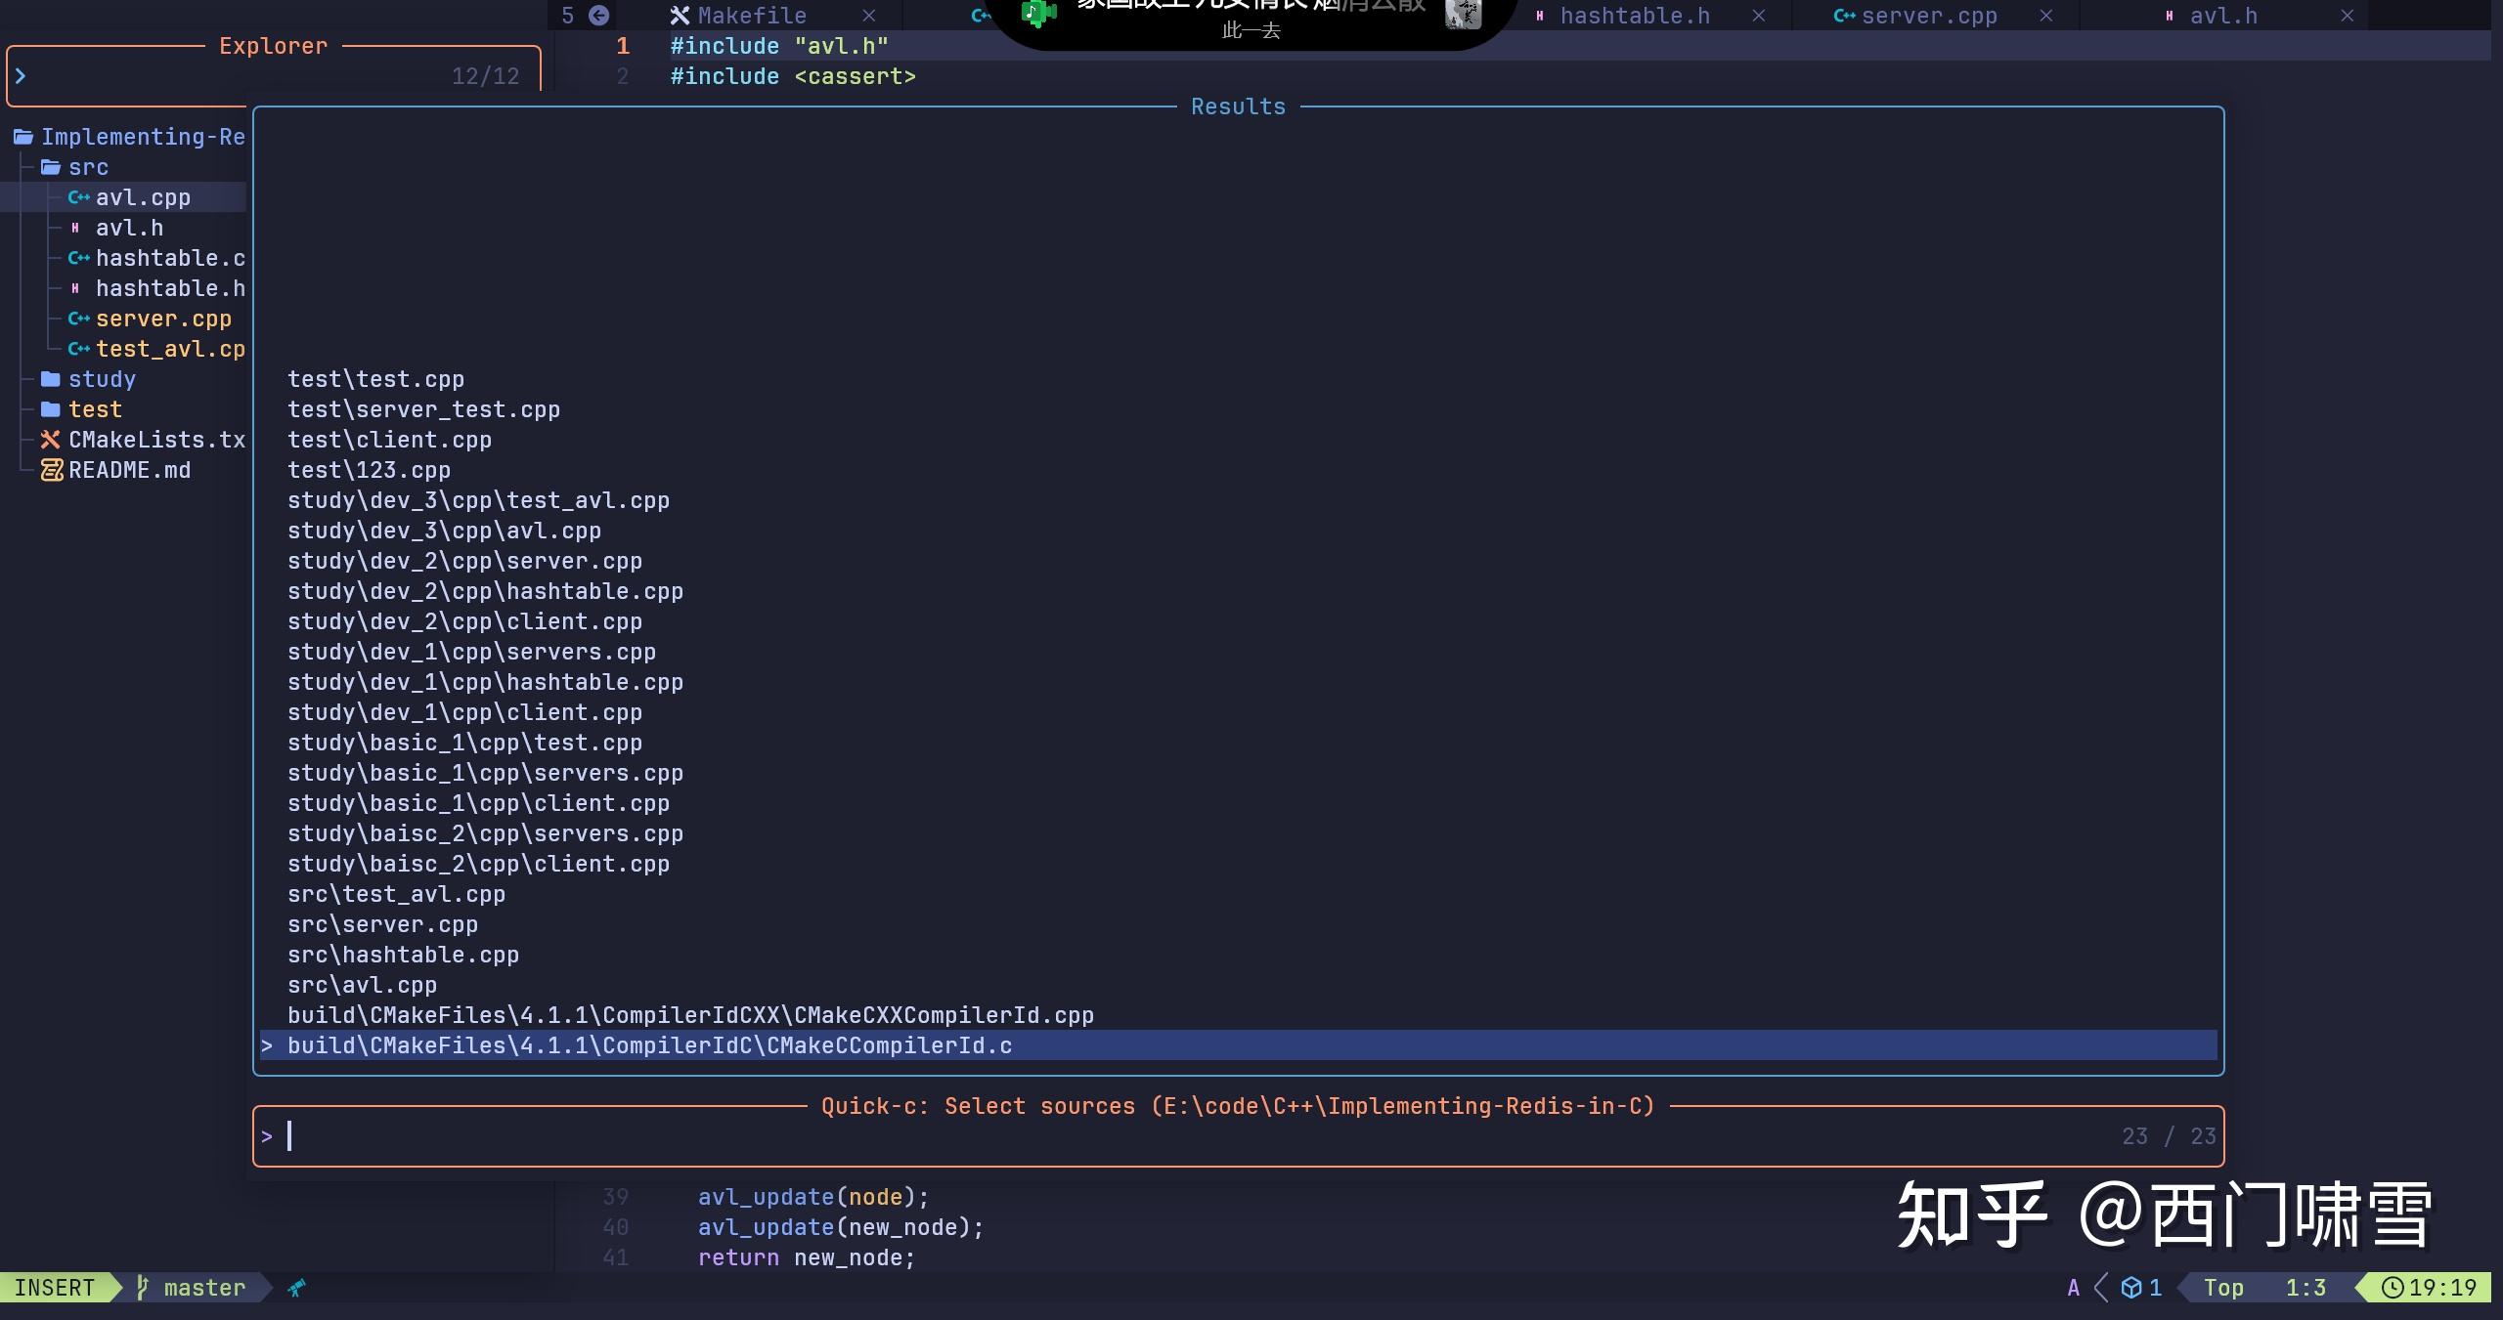This screenshot has height=1320, width=2503.
Task: Close the avl.h tab
Action: click(x=2348, y=16)
